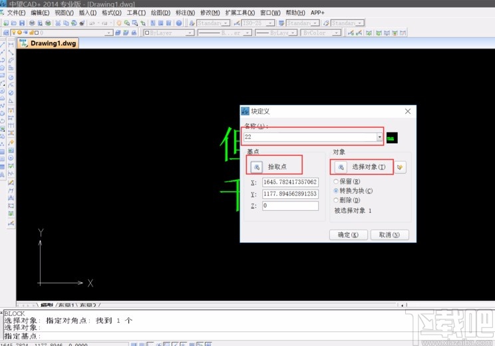Select the 删除(D) radio option
Viewport: 495px width, 346px height.
[x=336, y=200]
